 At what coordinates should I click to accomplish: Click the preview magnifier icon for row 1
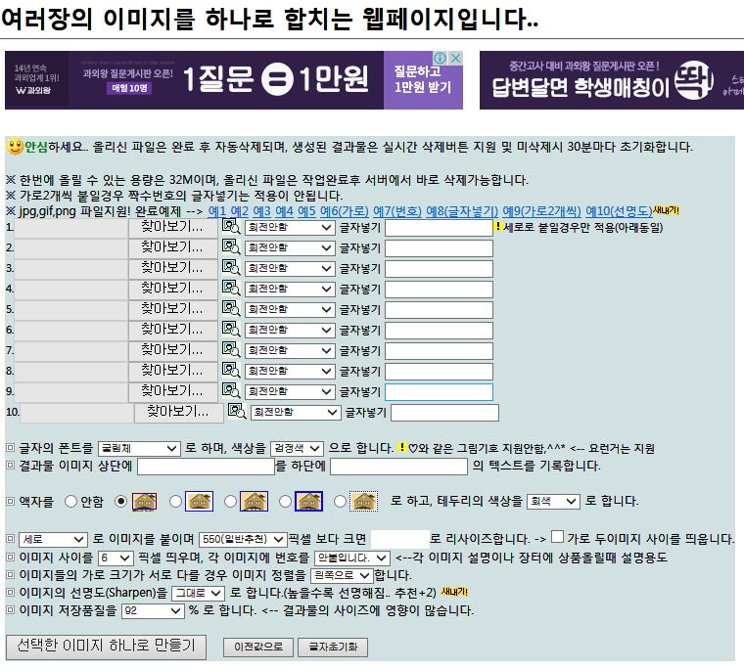231,227
